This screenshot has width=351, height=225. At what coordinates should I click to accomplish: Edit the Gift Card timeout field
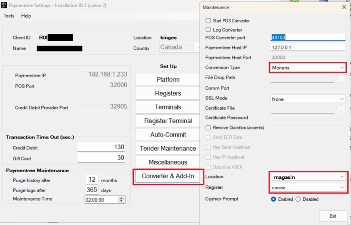(x=101, y=157)
